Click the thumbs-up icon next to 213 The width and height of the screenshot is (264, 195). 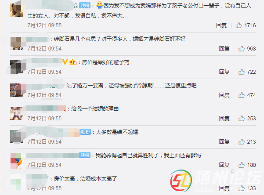[x=242, y=141]
